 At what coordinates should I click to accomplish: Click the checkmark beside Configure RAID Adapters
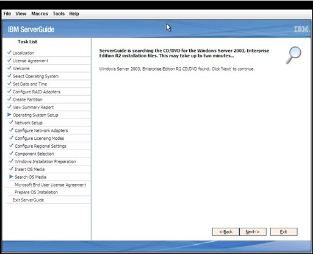click(9, 92)
